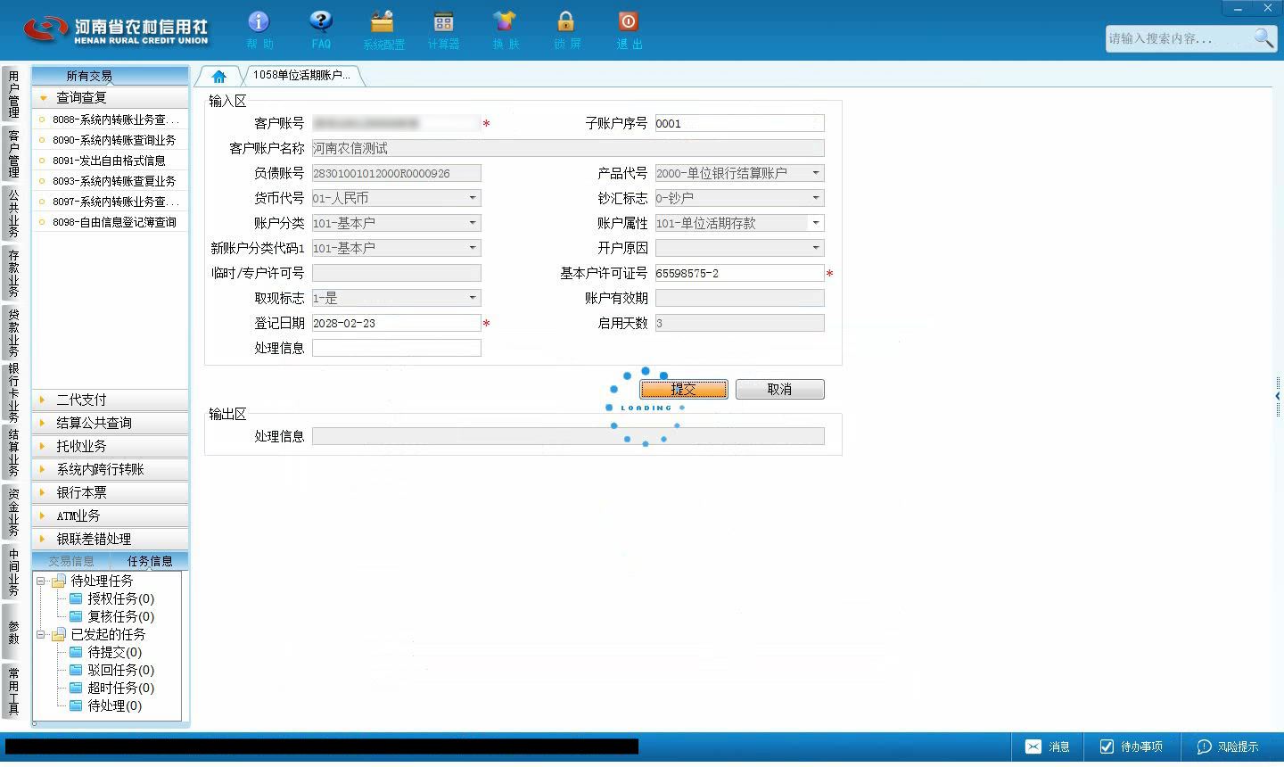This screenshot has height=767, width=1284.
Task: Launch the 计算器 calculator tool
Action: click(443, 29)
